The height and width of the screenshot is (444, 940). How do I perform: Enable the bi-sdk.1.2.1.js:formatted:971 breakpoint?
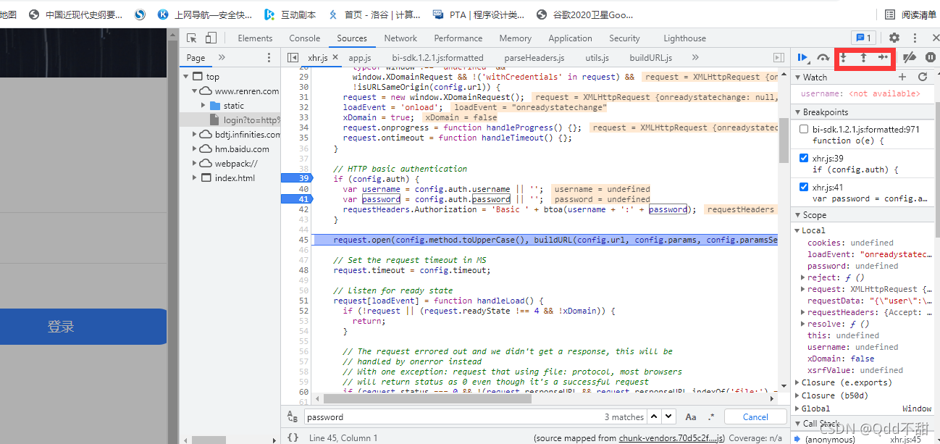(x=804, y=129)
